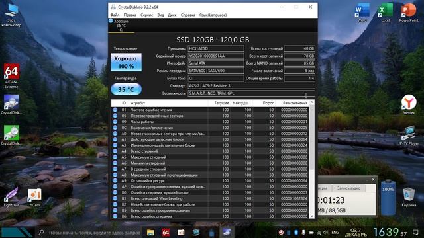Open the Файл menu
The width and height of the screenshot is (424, 238).
click(115, 15)
